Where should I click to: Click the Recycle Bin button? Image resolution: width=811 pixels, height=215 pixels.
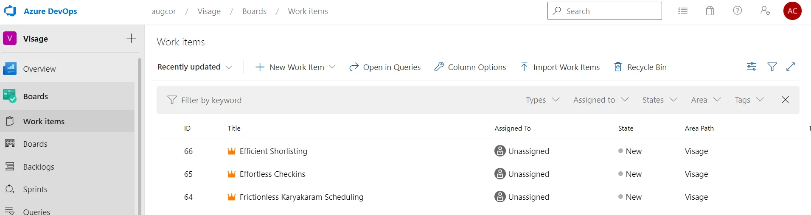click(x=640, y=67)
